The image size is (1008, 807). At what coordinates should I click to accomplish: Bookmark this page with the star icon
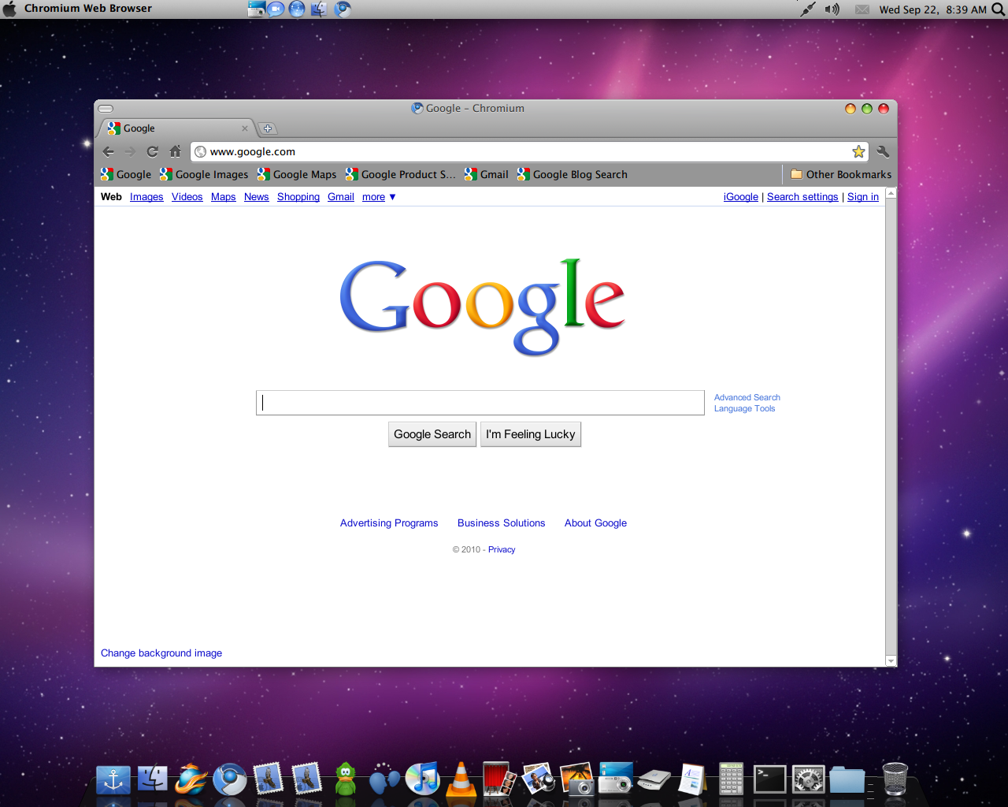[x=858, y=151]
